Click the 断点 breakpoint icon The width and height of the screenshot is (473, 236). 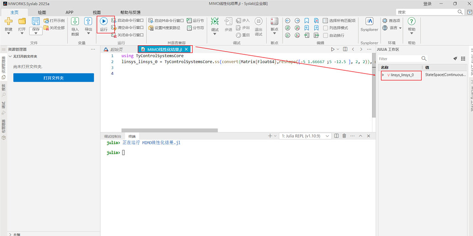point(275,21)
